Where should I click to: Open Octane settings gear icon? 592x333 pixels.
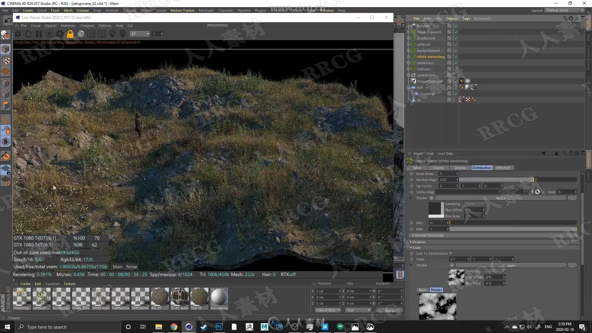pos(60,34)
